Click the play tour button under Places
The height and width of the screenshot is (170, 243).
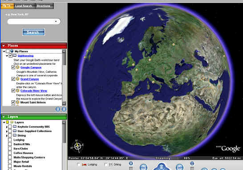click(x=58, y=109)
